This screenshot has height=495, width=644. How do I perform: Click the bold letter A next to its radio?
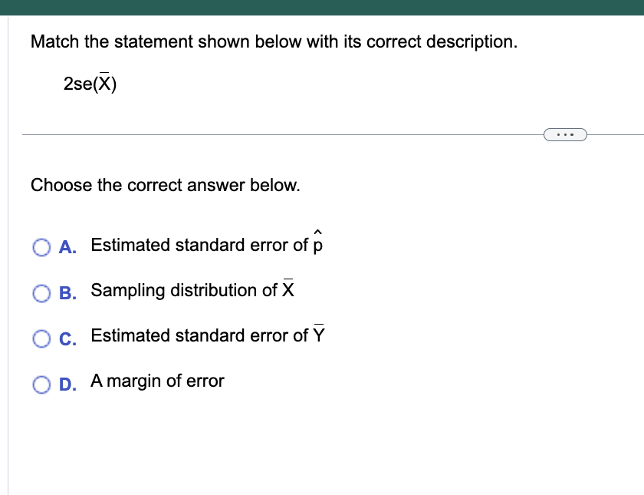coord(67,246)
